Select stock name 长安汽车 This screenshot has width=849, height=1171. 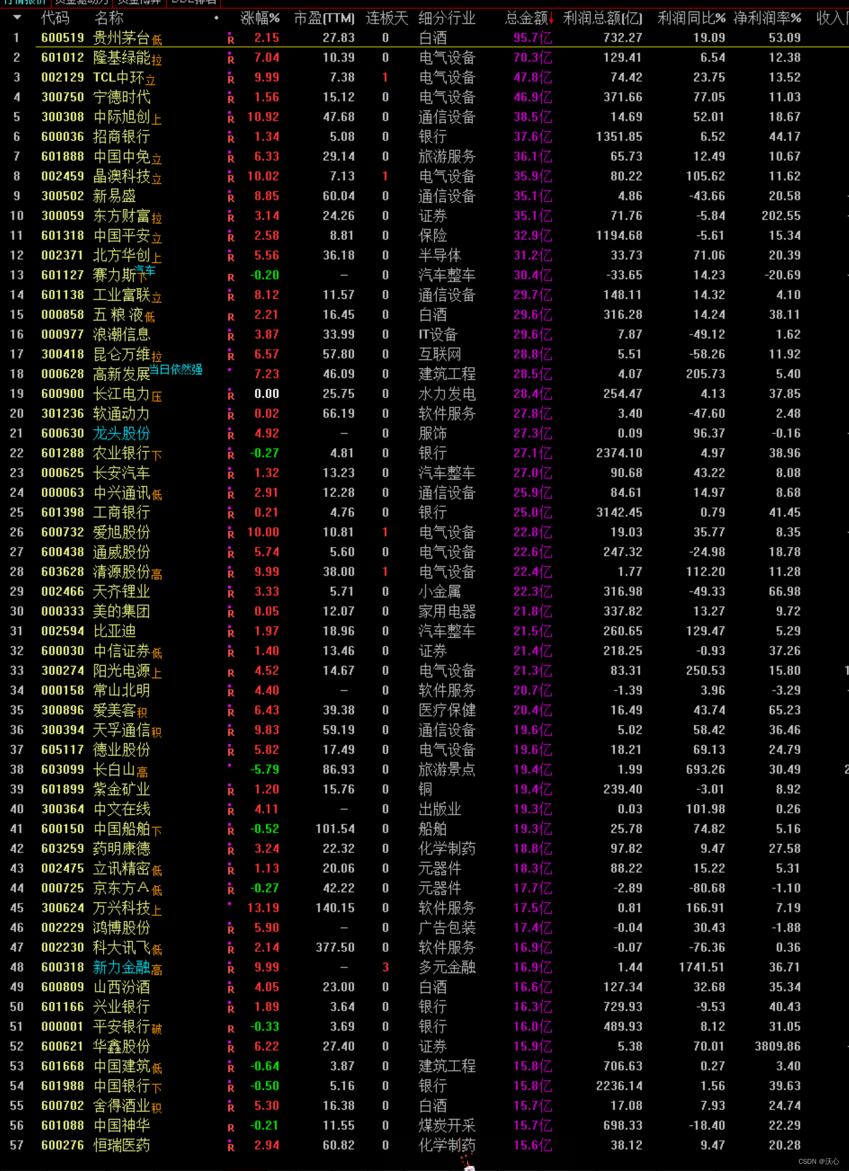click(x=122, y=473)
